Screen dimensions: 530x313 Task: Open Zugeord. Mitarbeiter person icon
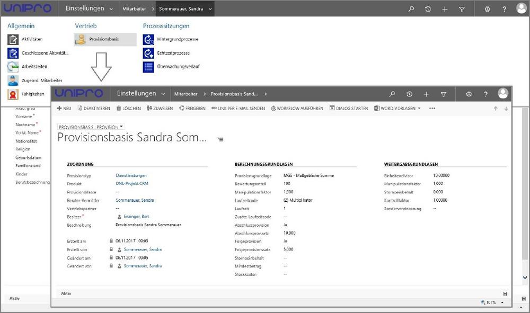[x=13, y=81]
